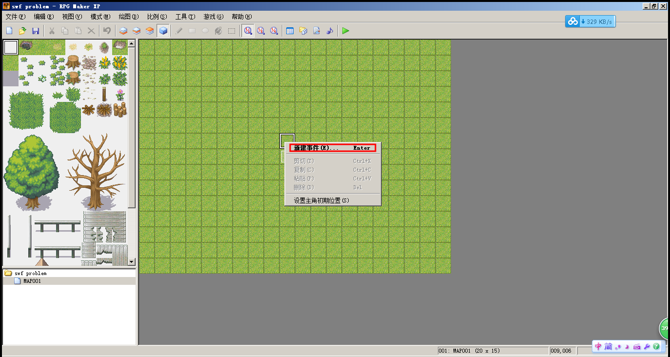
Task: Switch to map Layer 3
Action: [150, 31]
